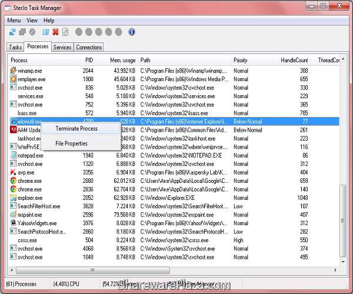This screenshot has height=294, width=353.
Task: Open the Menu menu
Action: pos(14,21)
